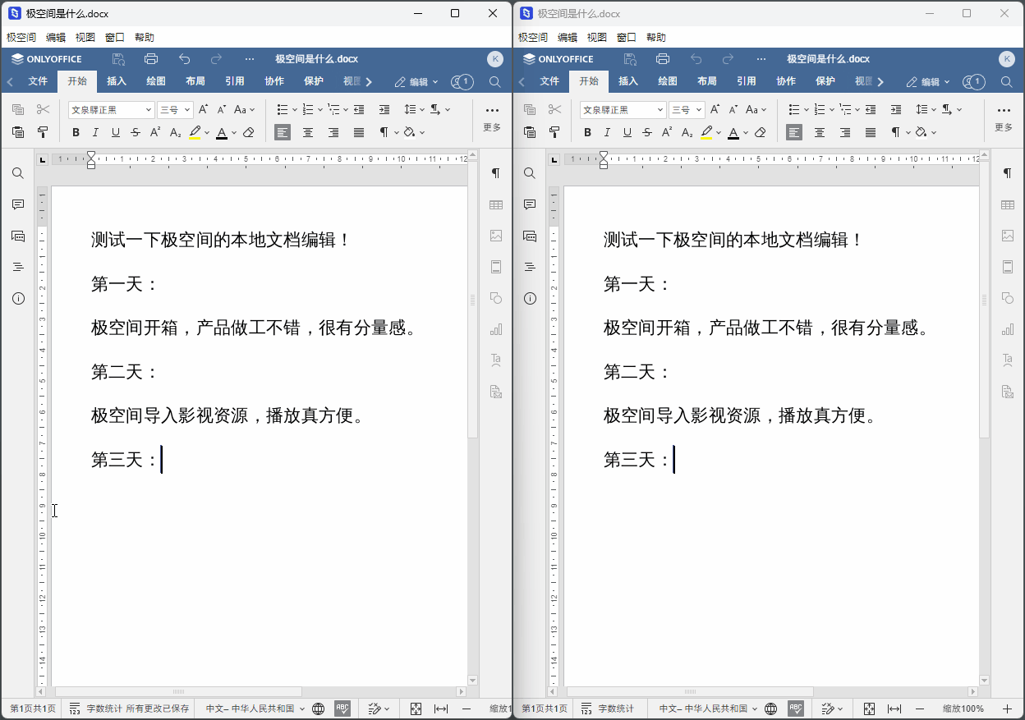Image resolution: width=1025 pixels, height=720 pixels.
Task: Decrease indent in left window toolbar
Action: point(359,109)
